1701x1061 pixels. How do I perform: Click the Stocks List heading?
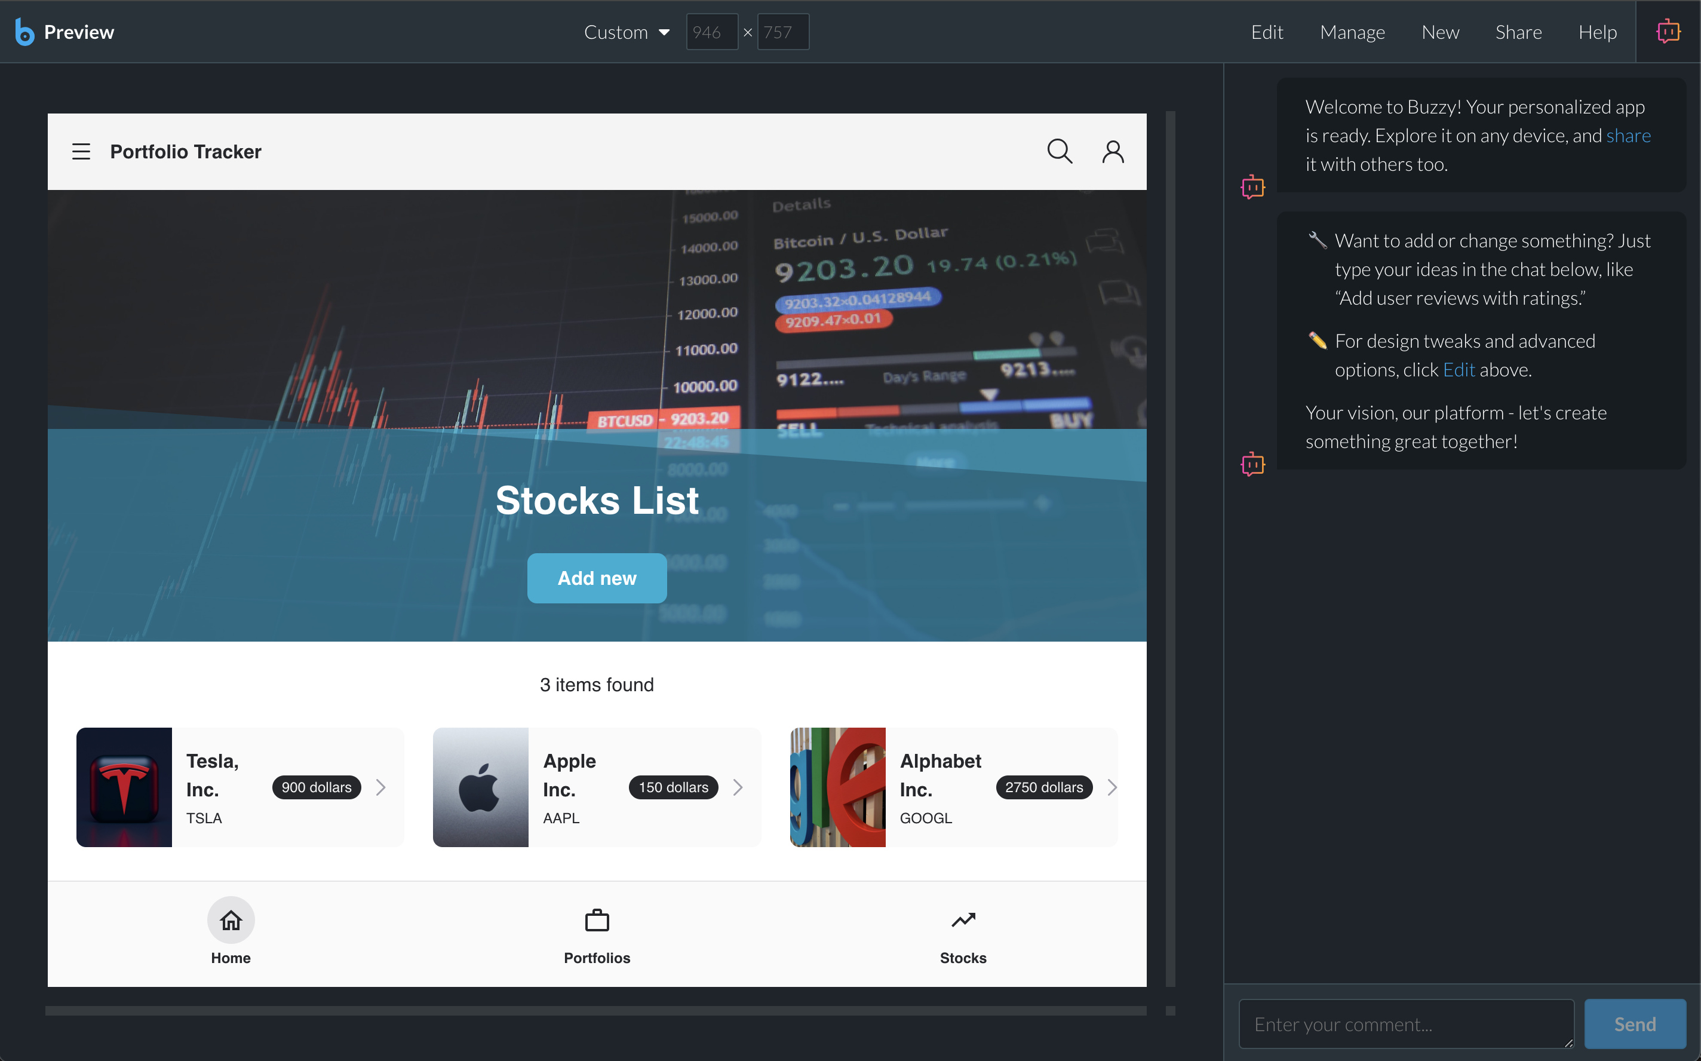(x=597, y=500)
